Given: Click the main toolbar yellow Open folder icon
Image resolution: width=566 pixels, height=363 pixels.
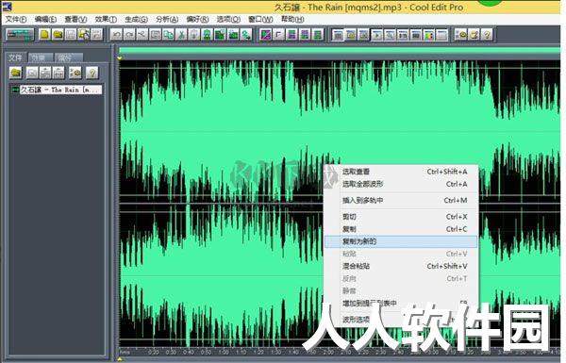Looking at the screenshot, I should tap(58, 35).
